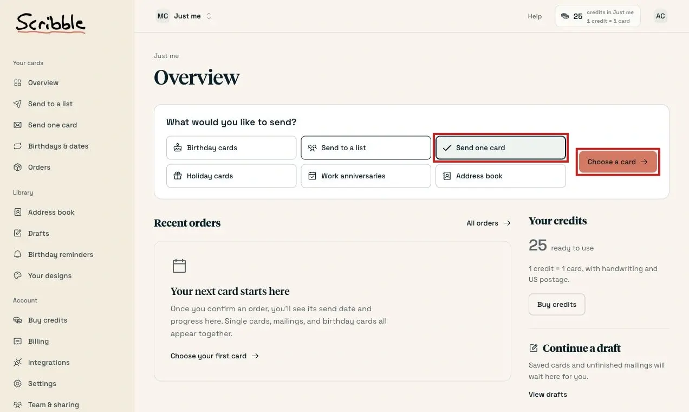The image size is (689, 412).
Task: Click Choose your first card link
Action: point(214,356)
